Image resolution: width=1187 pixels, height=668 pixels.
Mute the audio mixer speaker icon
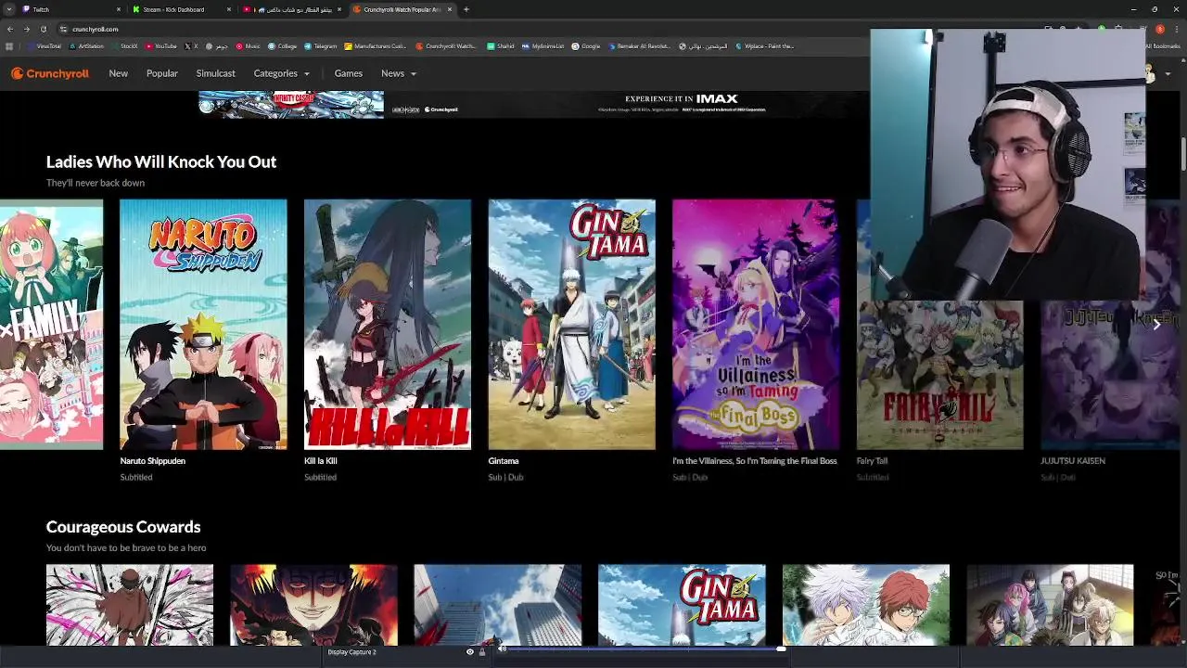(503, 649)
